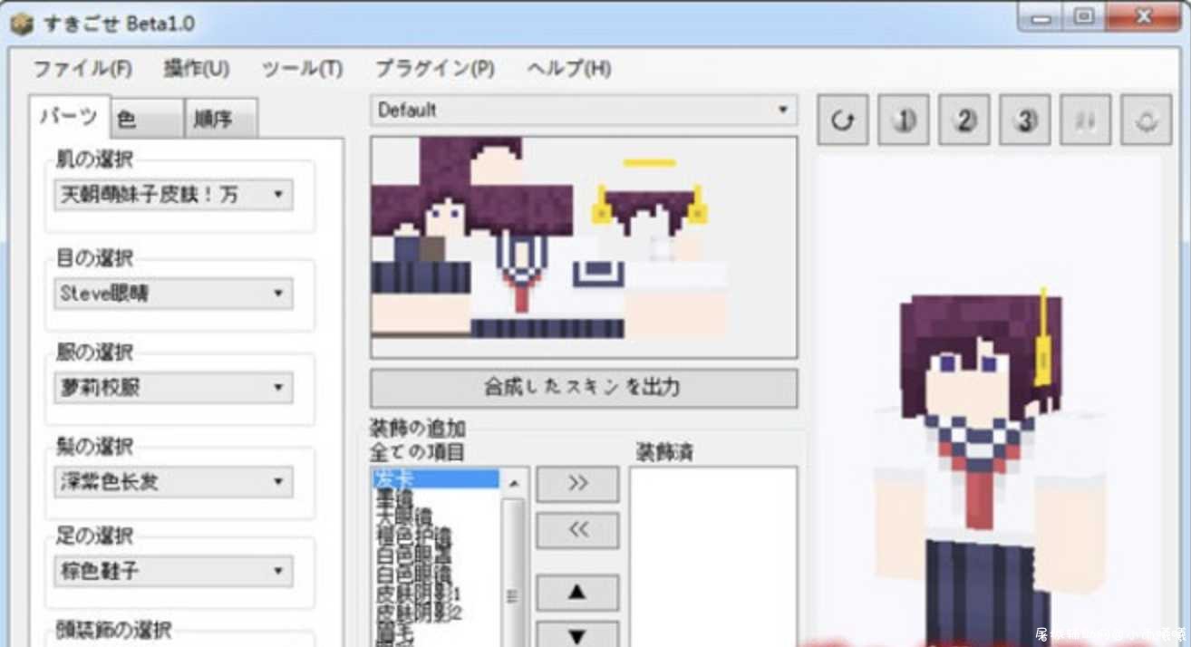Click the rotate/reset view icon
This screenshot has width=1191, height=647.
[842, 120]
